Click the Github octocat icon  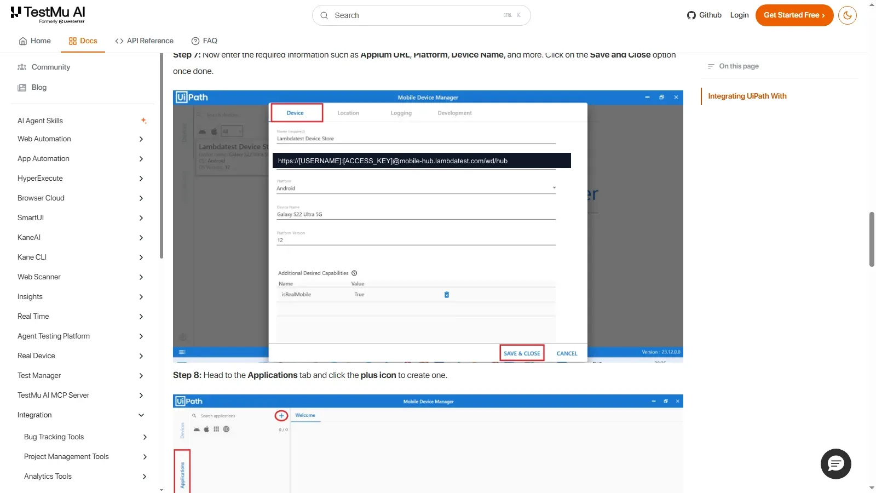click(x=691, y=15)
